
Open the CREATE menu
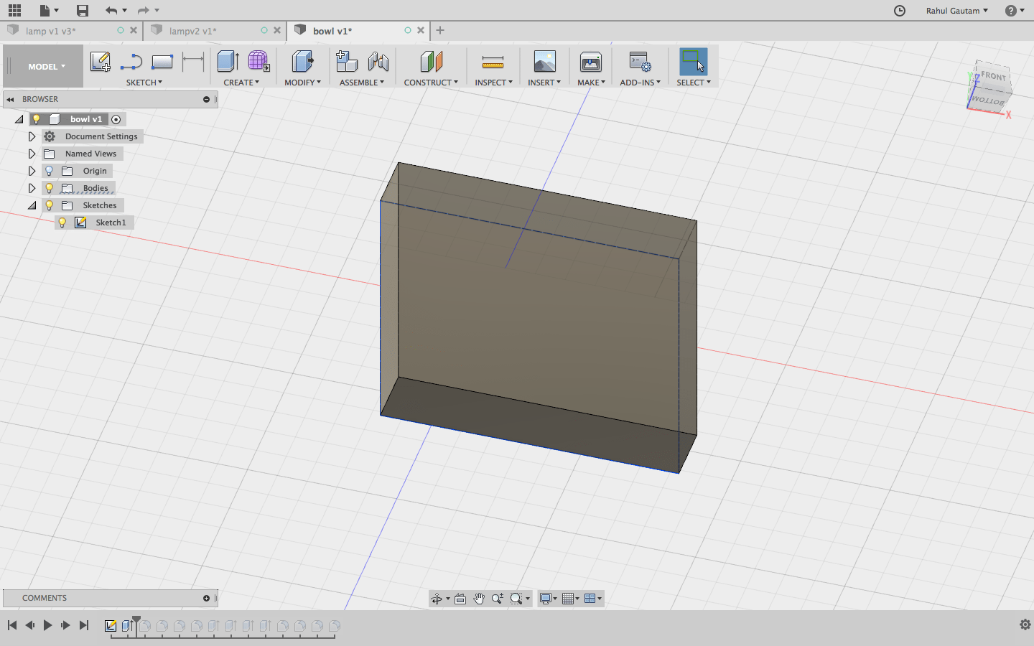[241, 83]
